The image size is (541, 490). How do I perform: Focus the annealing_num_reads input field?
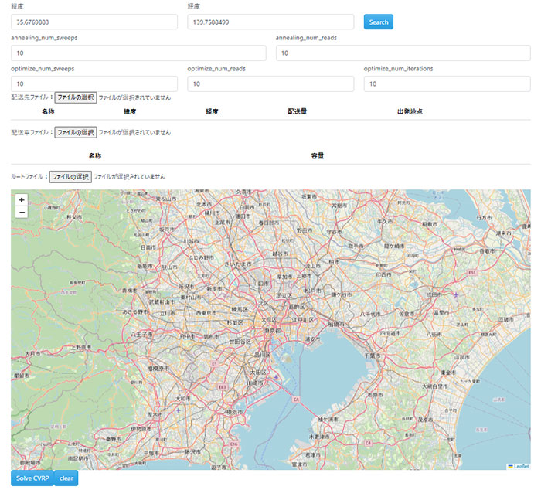click(403, 53)
